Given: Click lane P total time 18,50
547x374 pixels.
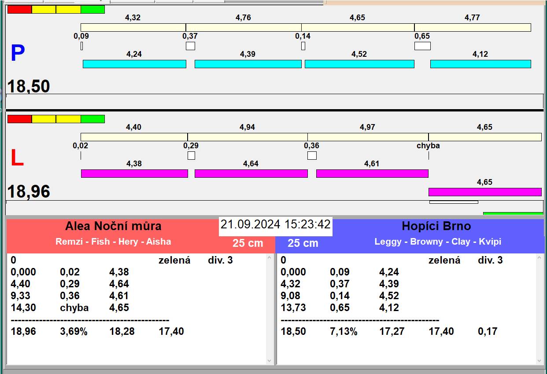Looking at the screenshot, I should click(29, 86).
